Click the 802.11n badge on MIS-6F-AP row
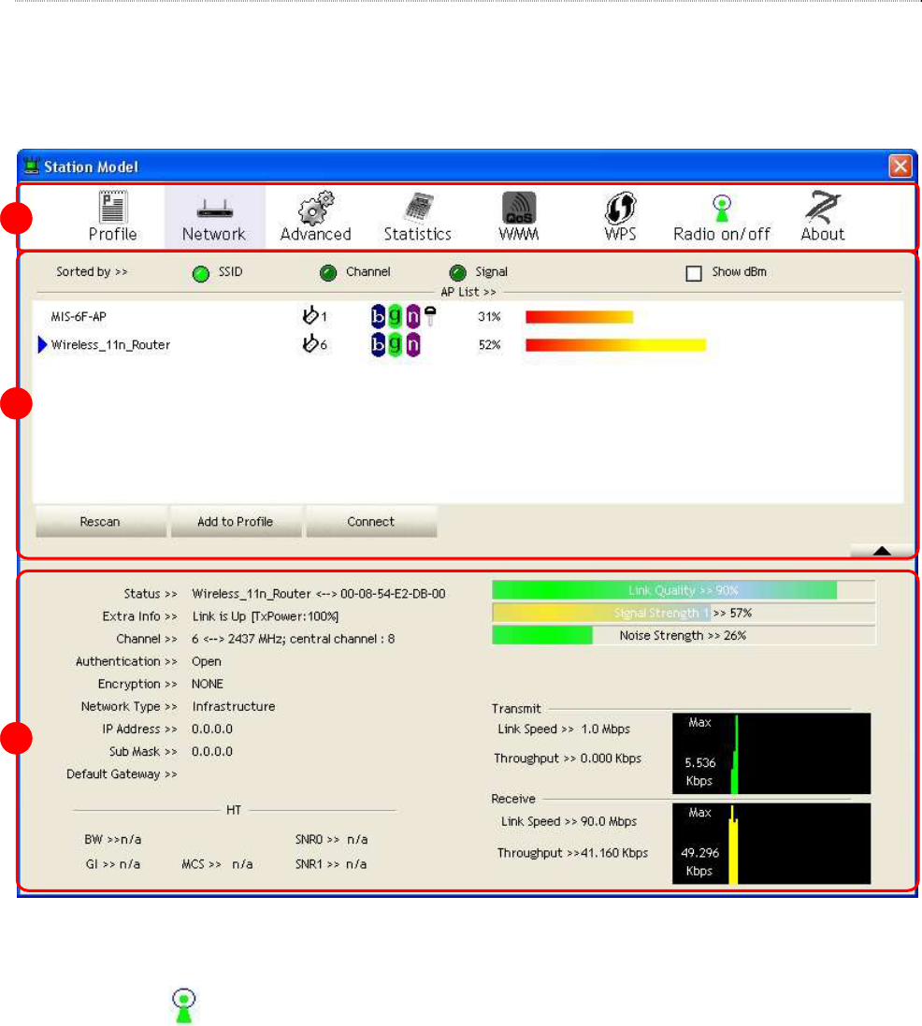Screen dimensions: 922x1026 pos(413,316)
